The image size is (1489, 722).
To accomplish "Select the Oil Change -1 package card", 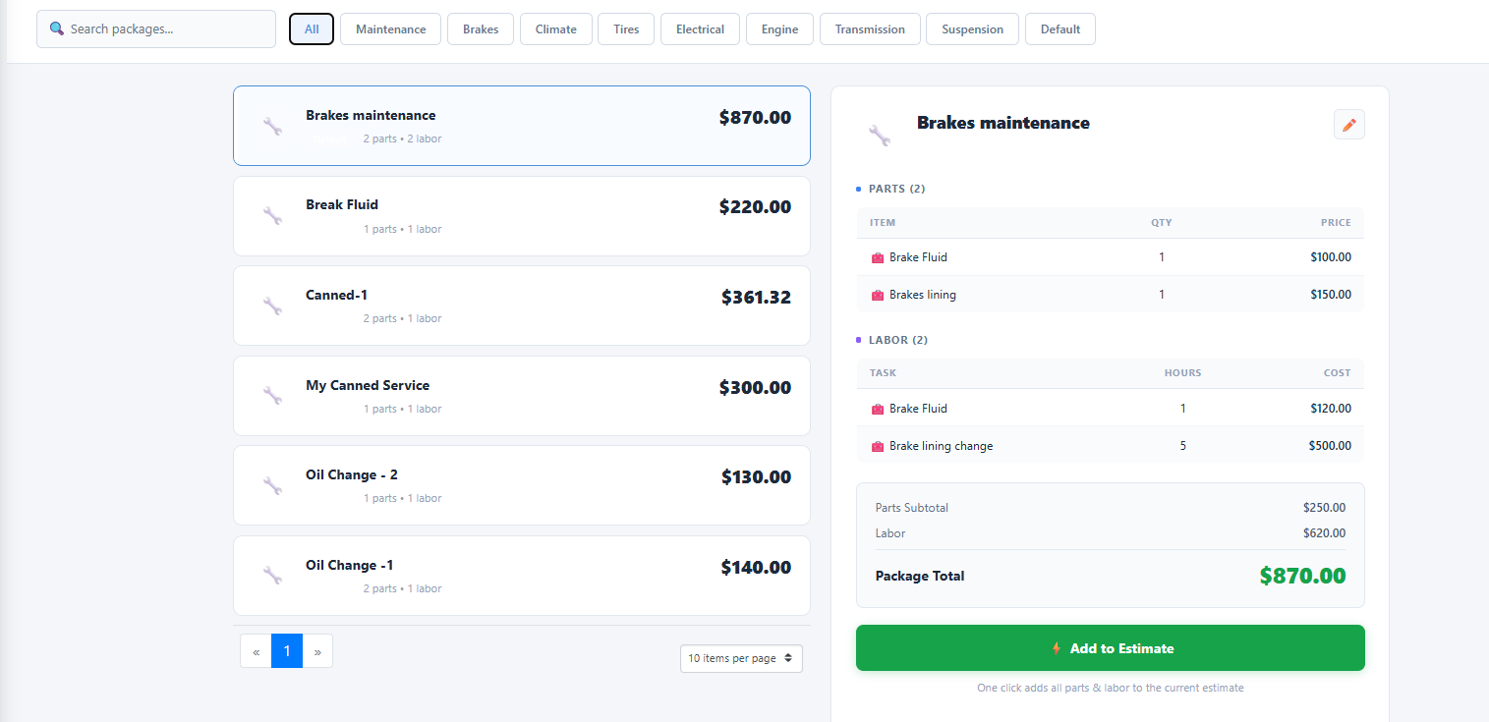I will click(x=521, y=576).
